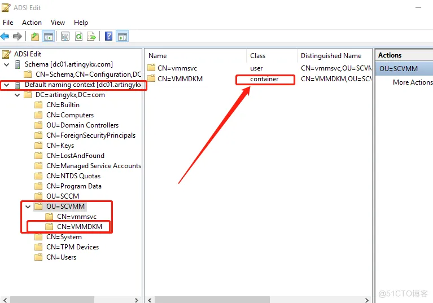Select OU=SCVMM in tree

[65, 207]
